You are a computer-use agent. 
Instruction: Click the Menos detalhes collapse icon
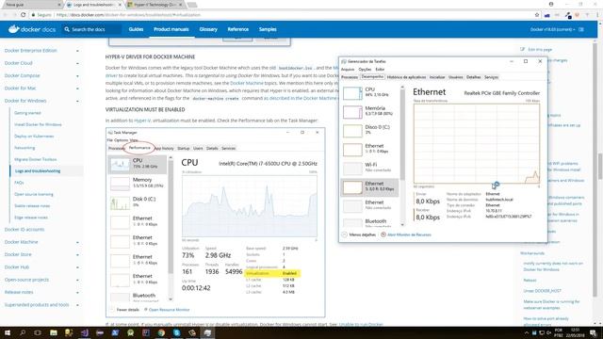pyautogui.click(x=344, y=234)
